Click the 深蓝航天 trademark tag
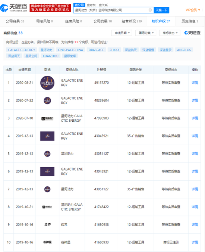 (131, 50)
